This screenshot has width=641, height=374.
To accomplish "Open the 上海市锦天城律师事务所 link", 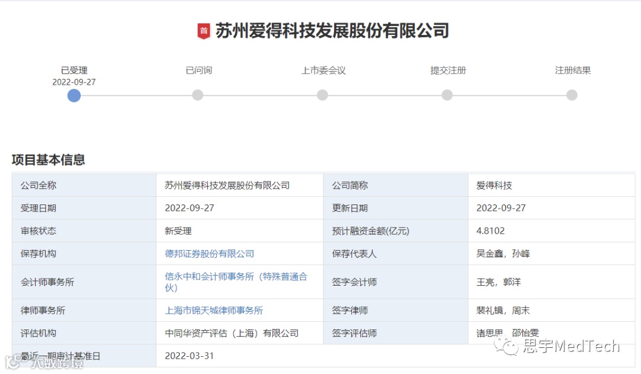I will tap(214, 311).
